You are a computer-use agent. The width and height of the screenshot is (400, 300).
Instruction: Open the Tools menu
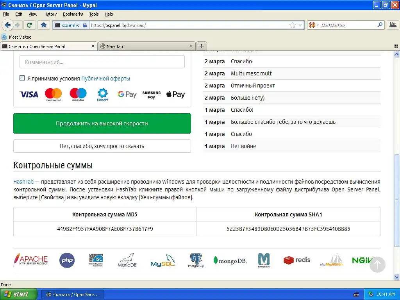[94, 14]
